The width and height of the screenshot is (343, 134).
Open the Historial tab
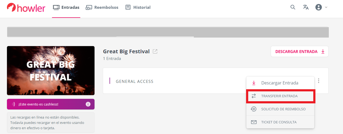[x=138, y=7]
